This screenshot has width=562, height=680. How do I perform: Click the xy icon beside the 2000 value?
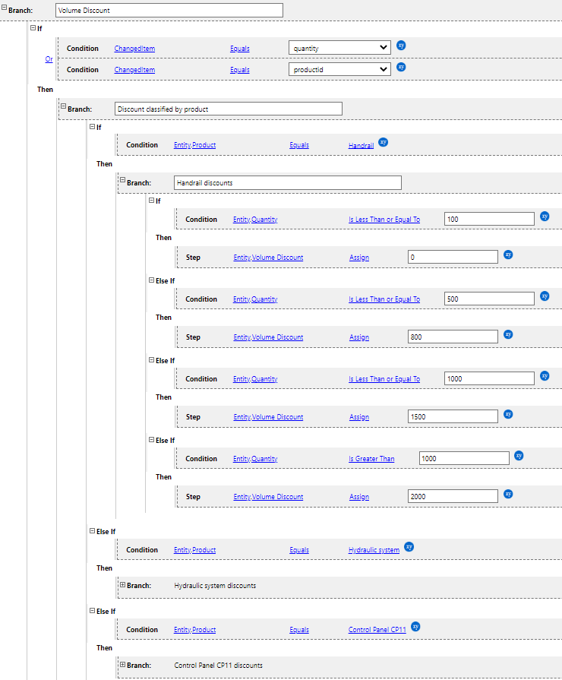click(508, 494)
